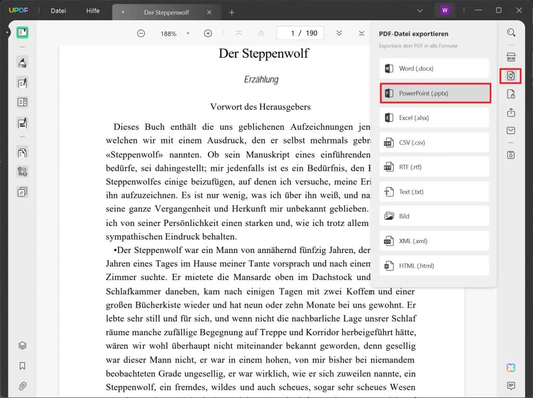Open the zoom level dropdown arrow
Image resolution: width=533 pixels, height=398 pixels.
click(188, 33)
